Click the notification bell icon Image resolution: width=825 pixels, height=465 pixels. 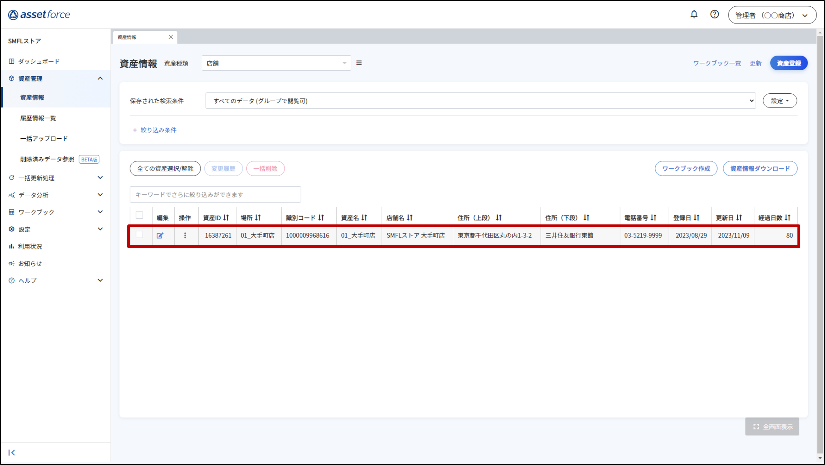tap(694, 15)
